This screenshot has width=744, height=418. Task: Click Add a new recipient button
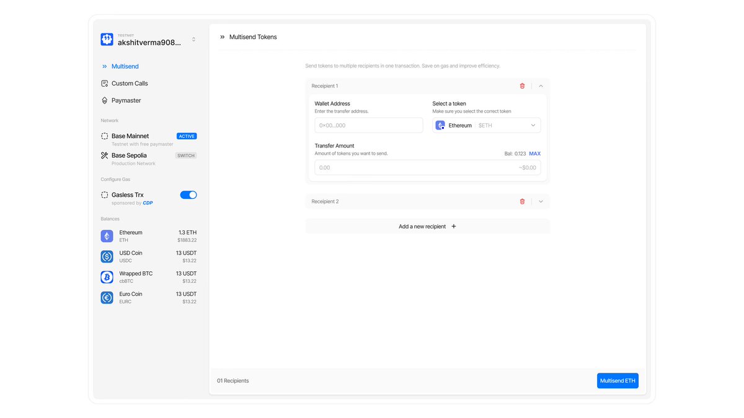pyautogui.click(x=428, y=226)
